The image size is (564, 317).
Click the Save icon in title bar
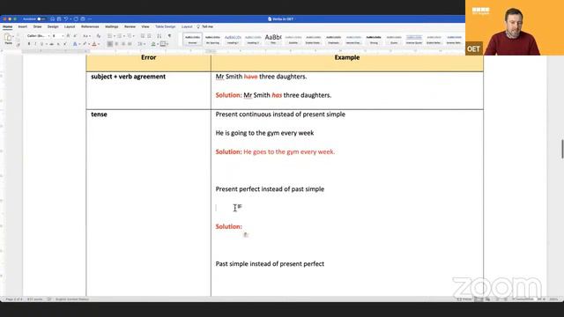tap(59, 19)
